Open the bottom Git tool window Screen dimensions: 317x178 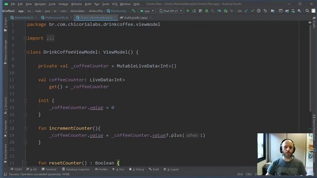point(32,169)
